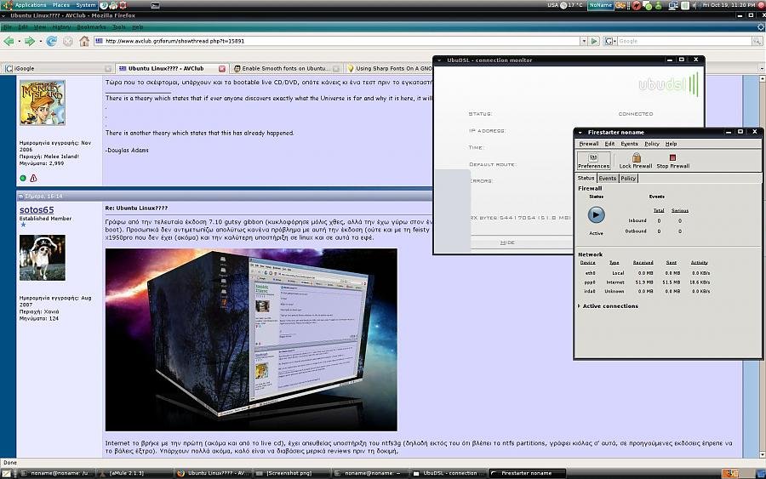The height and width of the screenshot is (479, 766).
Task: Click the network monitor tray icon
Action: (674, 5)
